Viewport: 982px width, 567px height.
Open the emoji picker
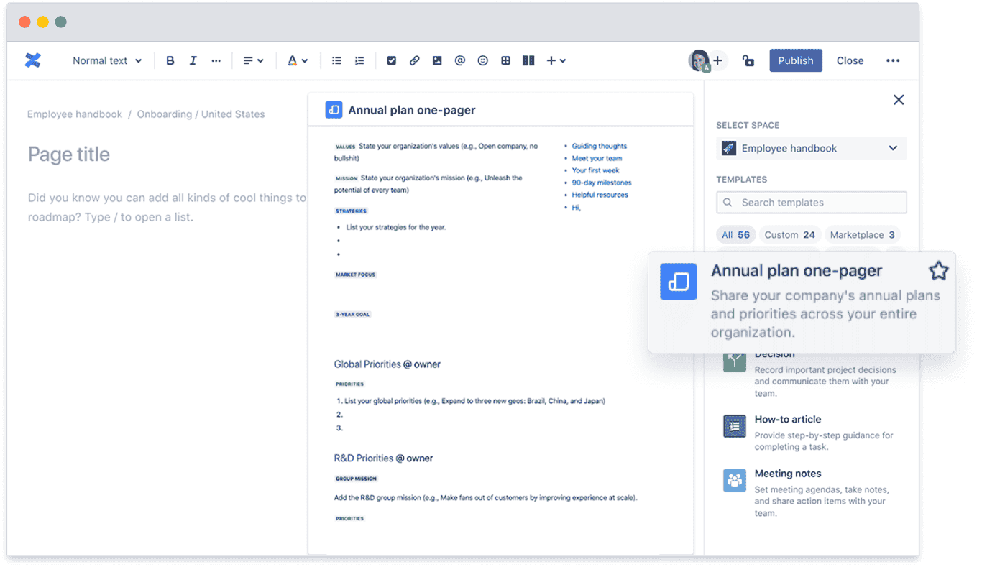click(x=482, y=60)
